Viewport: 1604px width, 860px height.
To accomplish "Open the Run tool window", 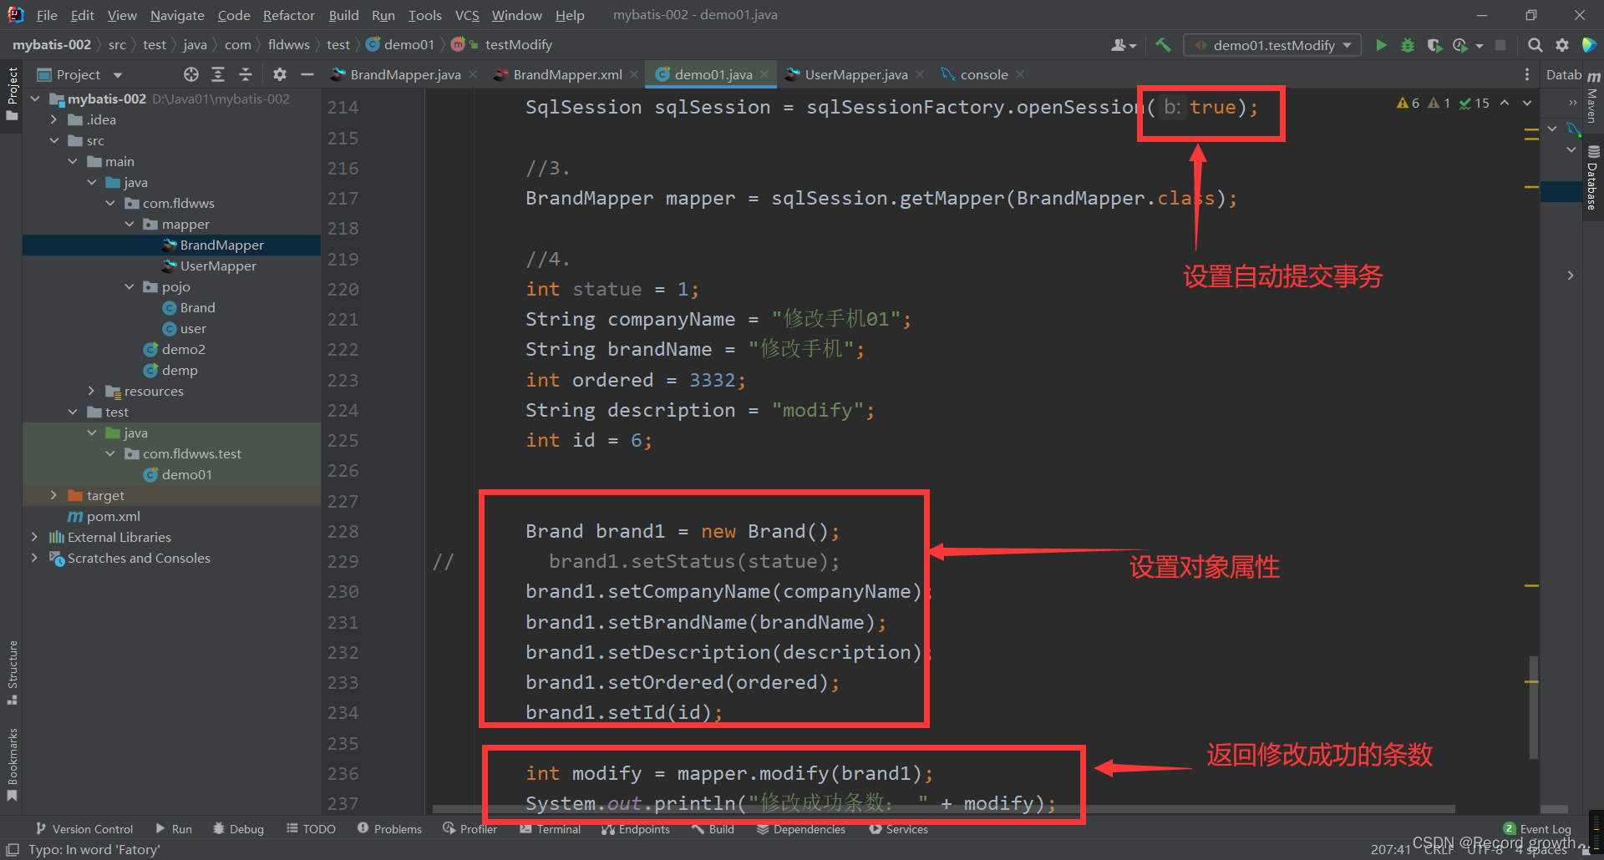I will 174,829.
